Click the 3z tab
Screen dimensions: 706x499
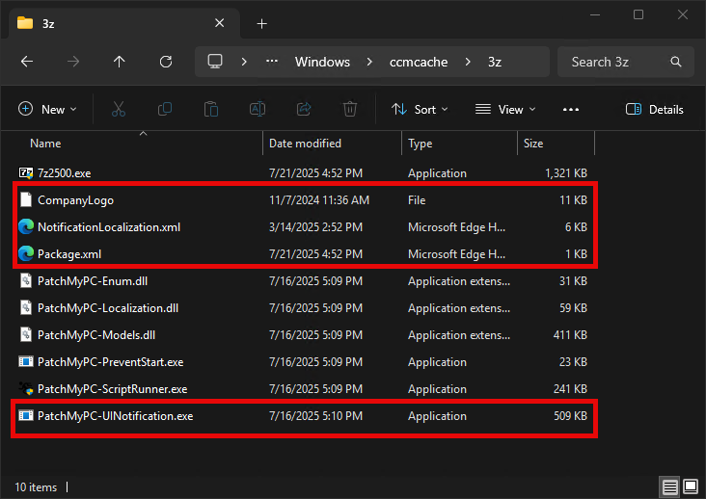[123, 23]
